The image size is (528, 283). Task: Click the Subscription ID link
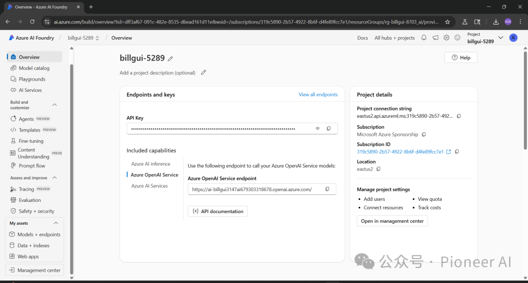point(400,152)
